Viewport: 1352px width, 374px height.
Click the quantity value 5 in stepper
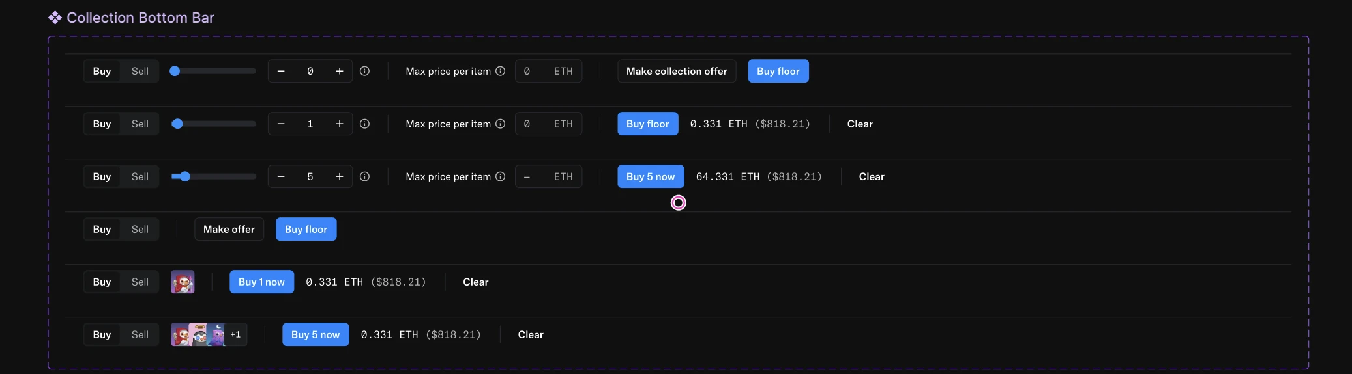[x=310, y=177]
